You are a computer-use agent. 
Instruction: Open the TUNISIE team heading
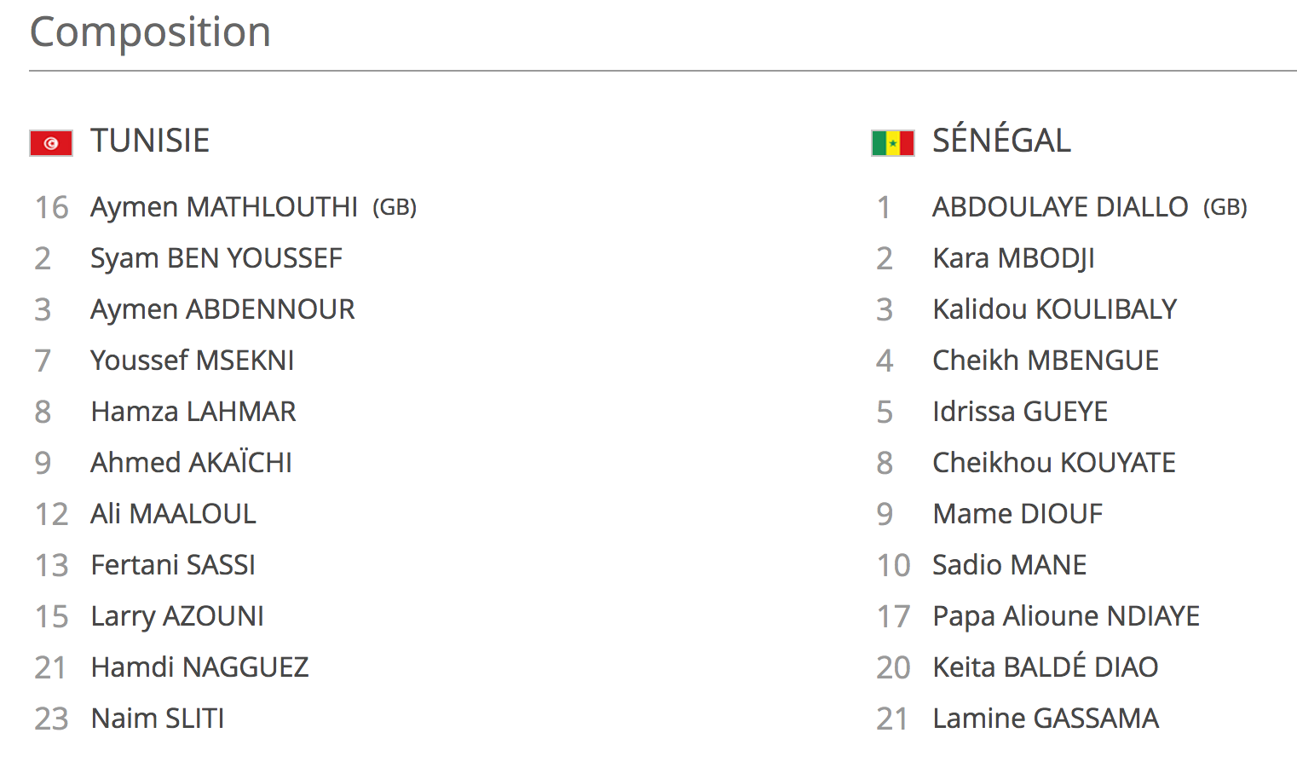(x=150, y=141)
